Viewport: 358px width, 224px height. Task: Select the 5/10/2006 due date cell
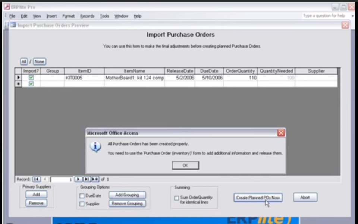coord(209,78)
